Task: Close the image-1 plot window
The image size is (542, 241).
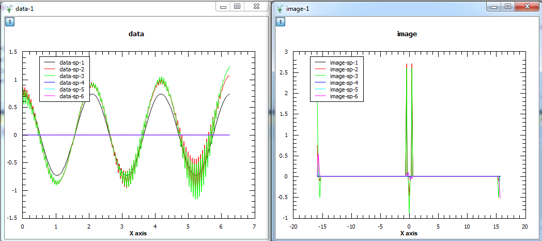Action: (527, 7)
